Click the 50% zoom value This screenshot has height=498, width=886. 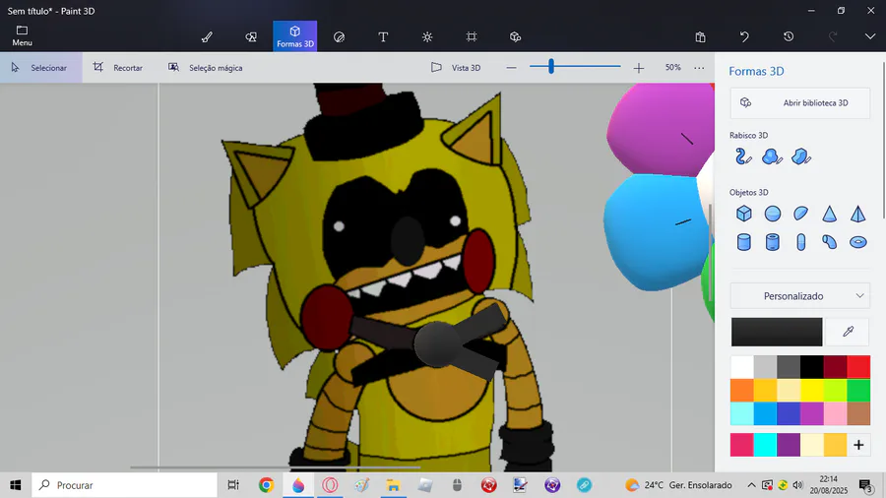tap(673, 67)
